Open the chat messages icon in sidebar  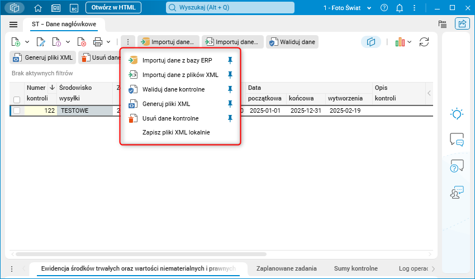tap(457, 139)
